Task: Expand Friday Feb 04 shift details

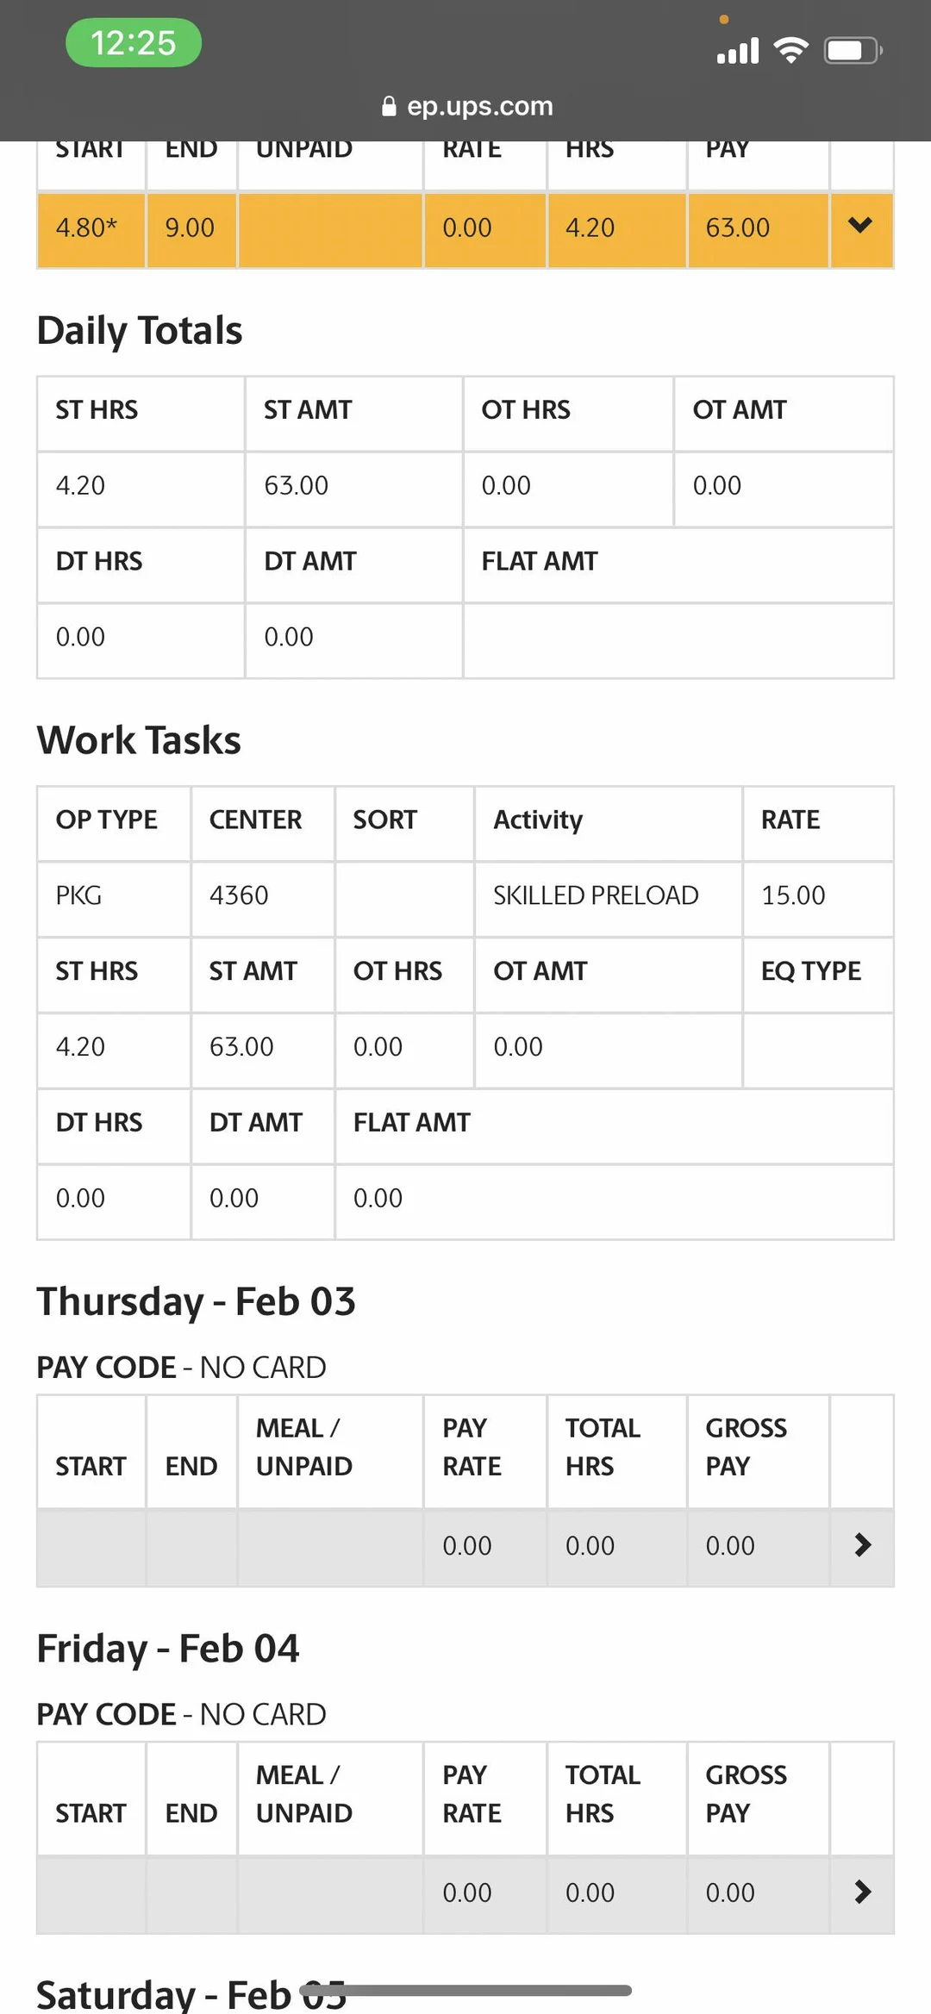Action: click(861, 1892)
